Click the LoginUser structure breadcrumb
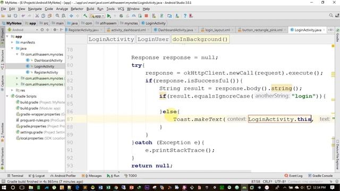The image size is (340, 191). coord(153,39)
